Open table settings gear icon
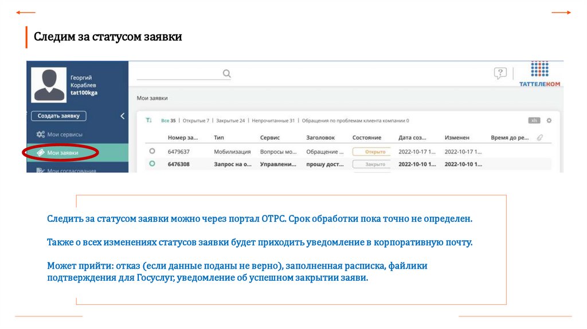The height and width of the screenshot is (329, 587). click(x=549, y=120)
